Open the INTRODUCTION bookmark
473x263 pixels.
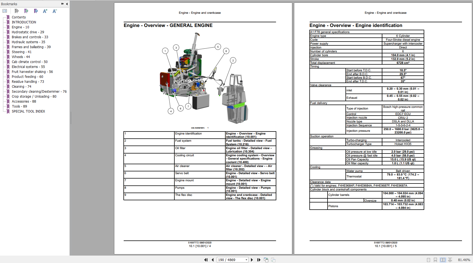tap(24, 22)
